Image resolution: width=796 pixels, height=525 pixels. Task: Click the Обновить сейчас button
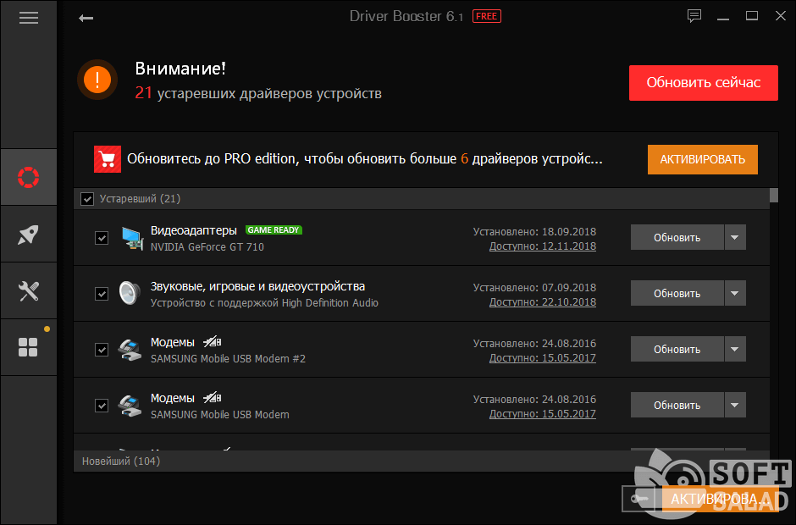(703, 83)
